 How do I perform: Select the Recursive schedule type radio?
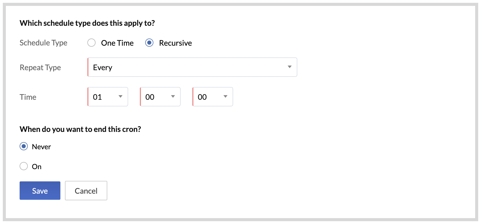[149, 43]
